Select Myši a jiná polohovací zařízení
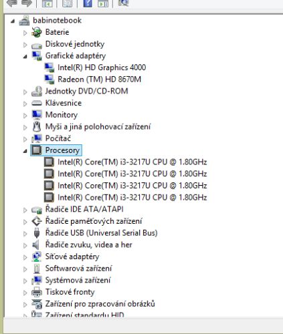This screenshot has height=334, width=283. (x=98, y=127)
